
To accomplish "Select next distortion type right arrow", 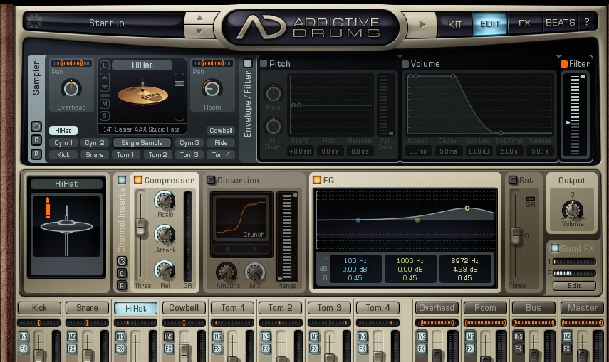I will click(x=255, y=249).
